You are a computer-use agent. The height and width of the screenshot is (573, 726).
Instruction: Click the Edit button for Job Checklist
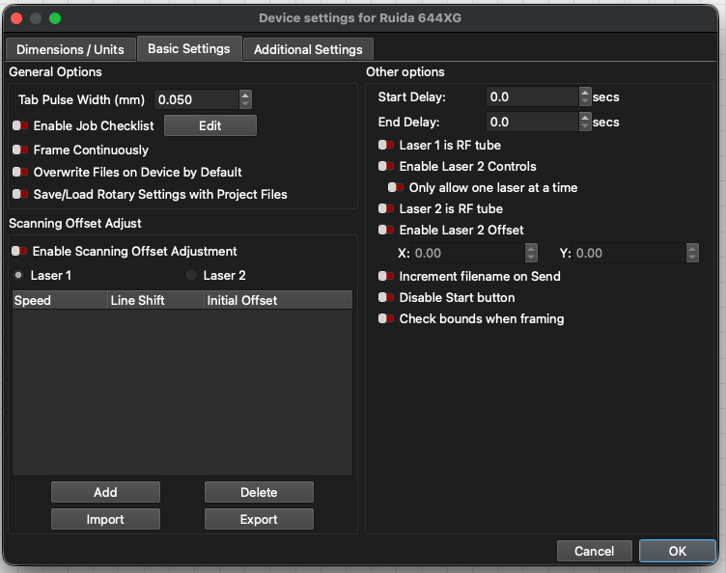(209, 125)
